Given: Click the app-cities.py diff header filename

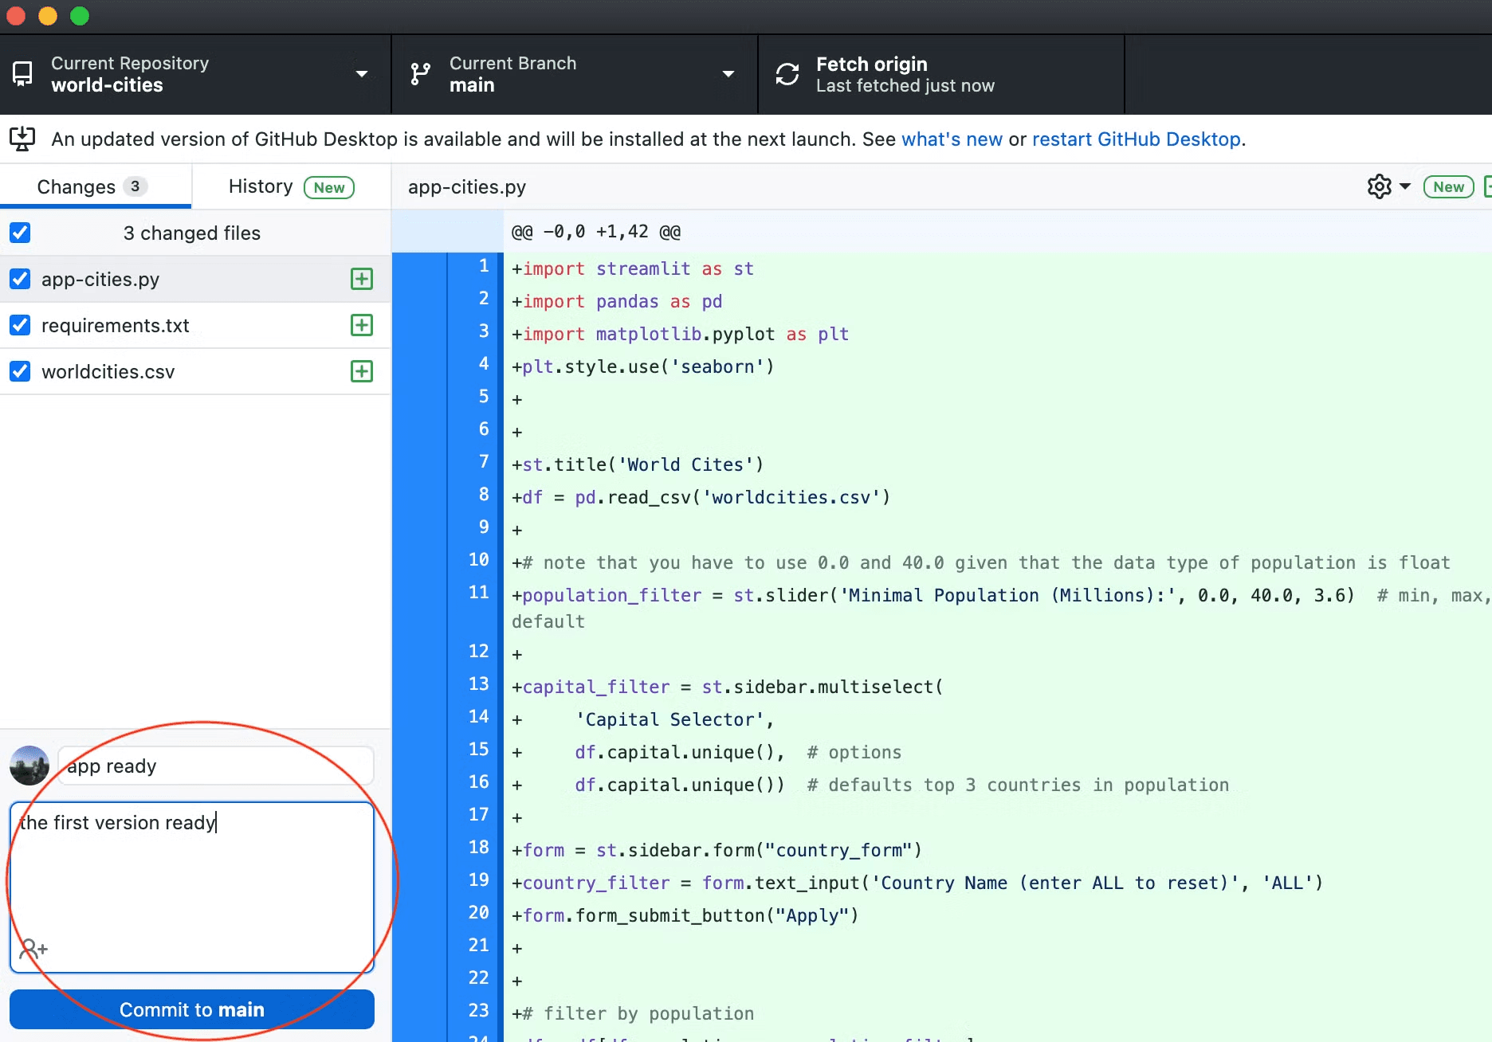Looking at the screenshot, I should pos(467,187).
